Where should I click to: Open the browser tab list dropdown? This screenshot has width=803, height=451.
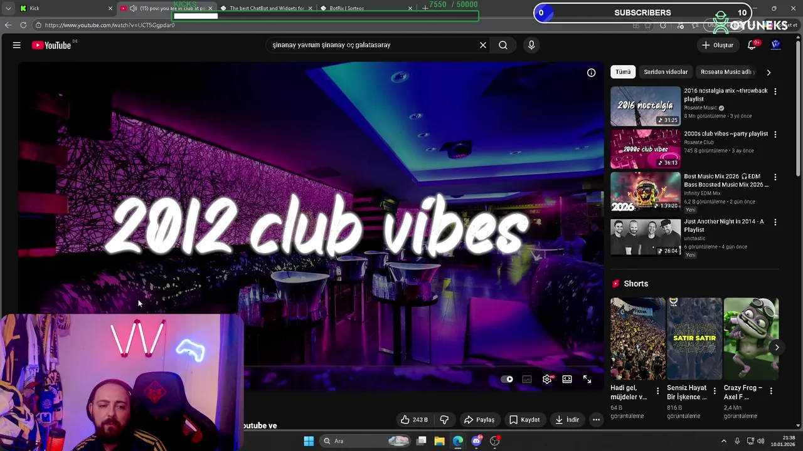pyautogui.click(x=8, y=8)
